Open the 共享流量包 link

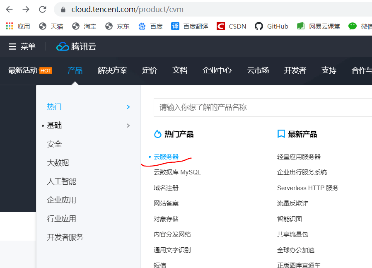tap(292, 234)
